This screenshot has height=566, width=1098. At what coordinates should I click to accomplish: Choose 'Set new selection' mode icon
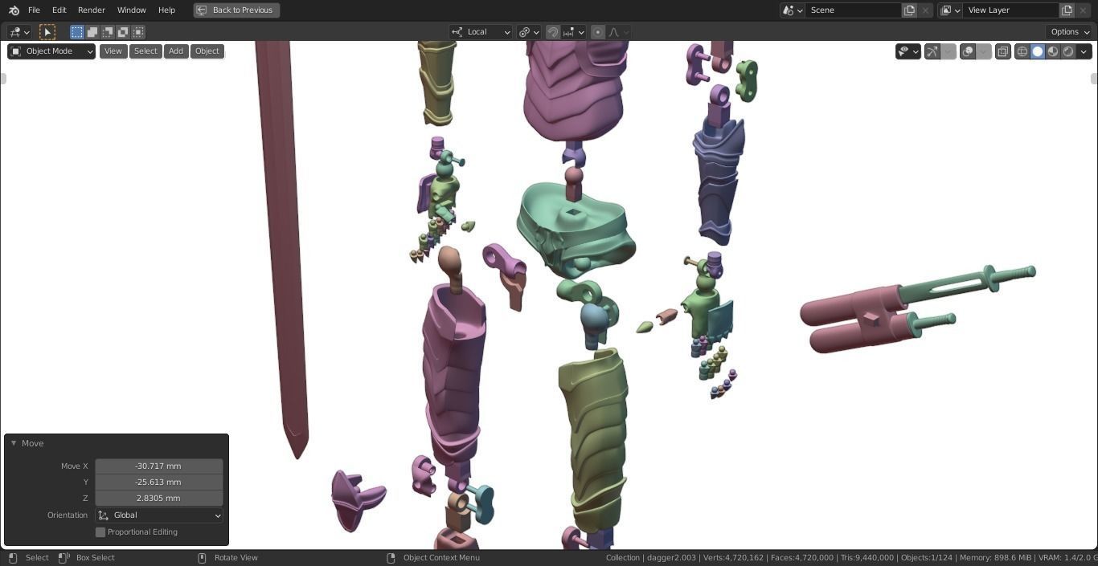(x=77, y=32)
